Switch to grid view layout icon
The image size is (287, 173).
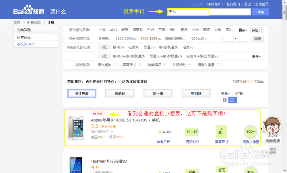(225, 100)
